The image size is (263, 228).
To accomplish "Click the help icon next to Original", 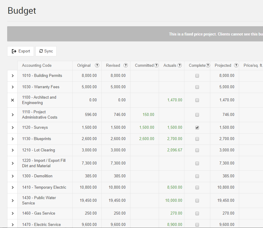I will 97,66.
